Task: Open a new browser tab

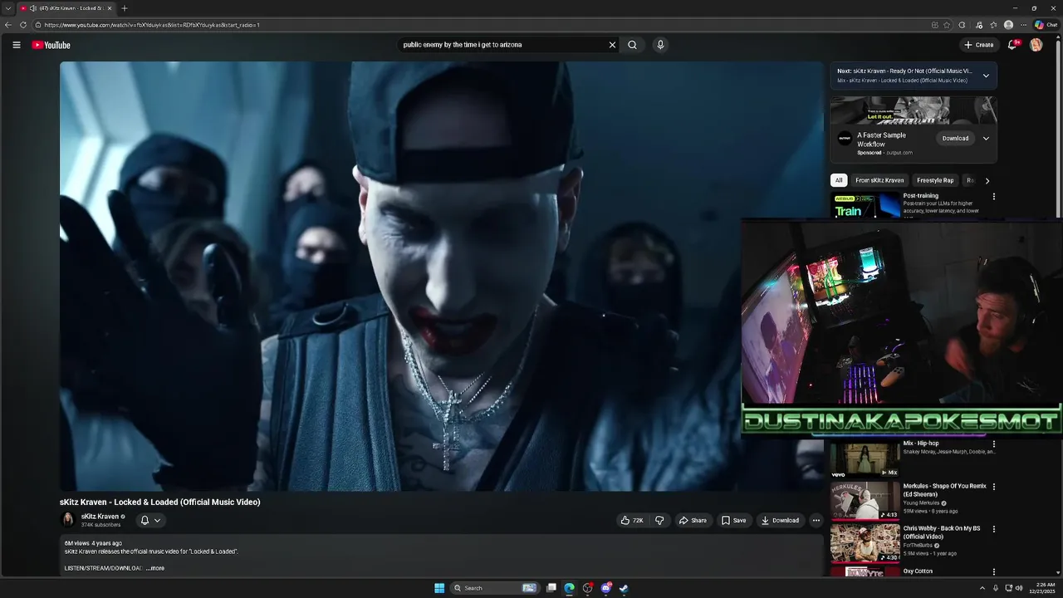Action: point(124,8)
